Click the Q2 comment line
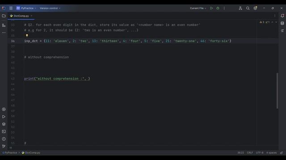This screenshot has height=160, width=286. tap(112, 25)
